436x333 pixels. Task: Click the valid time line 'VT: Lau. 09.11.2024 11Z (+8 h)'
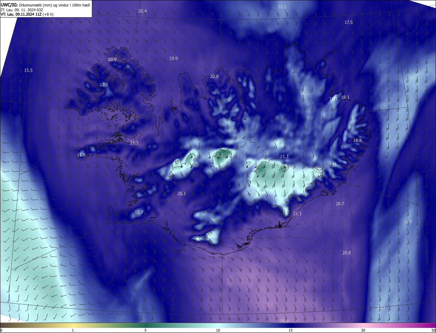click(x=27, y=14)
